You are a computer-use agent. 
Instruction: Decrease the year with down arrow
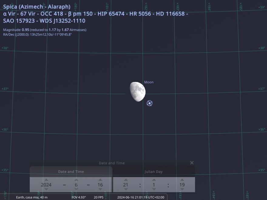46,190
